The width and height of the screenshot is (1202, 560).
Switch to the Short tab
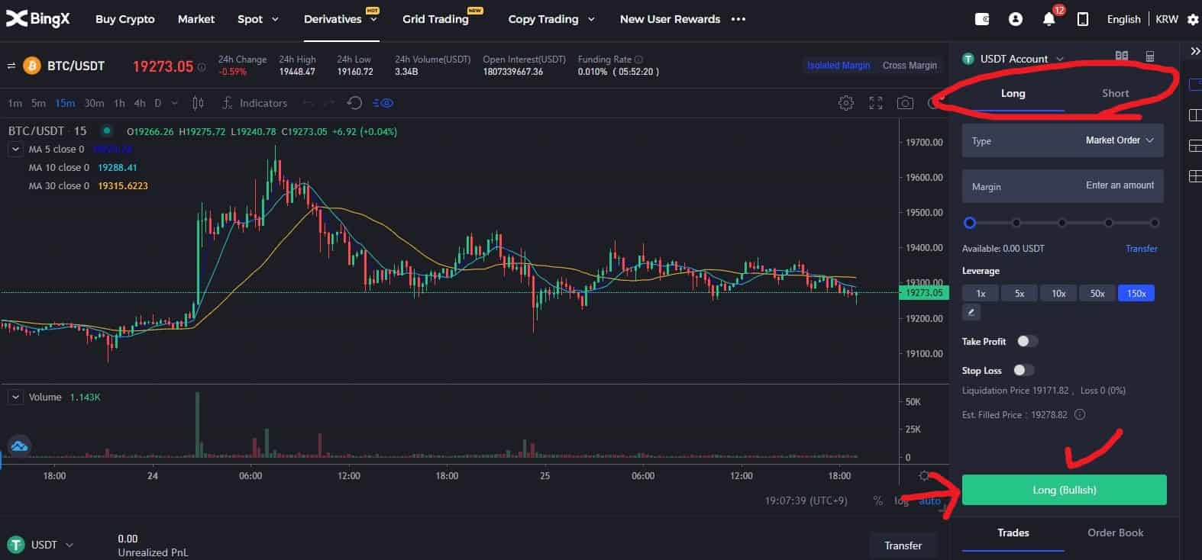point(1115,93)
